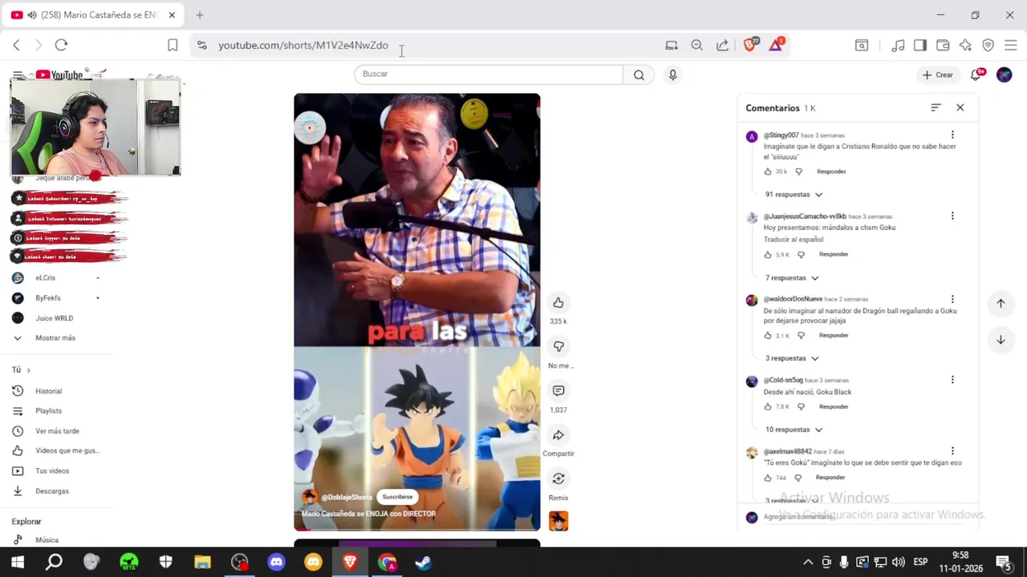Reload the page with the refresh icon
Screen dimensions: 1027x577
coord(61,46)
